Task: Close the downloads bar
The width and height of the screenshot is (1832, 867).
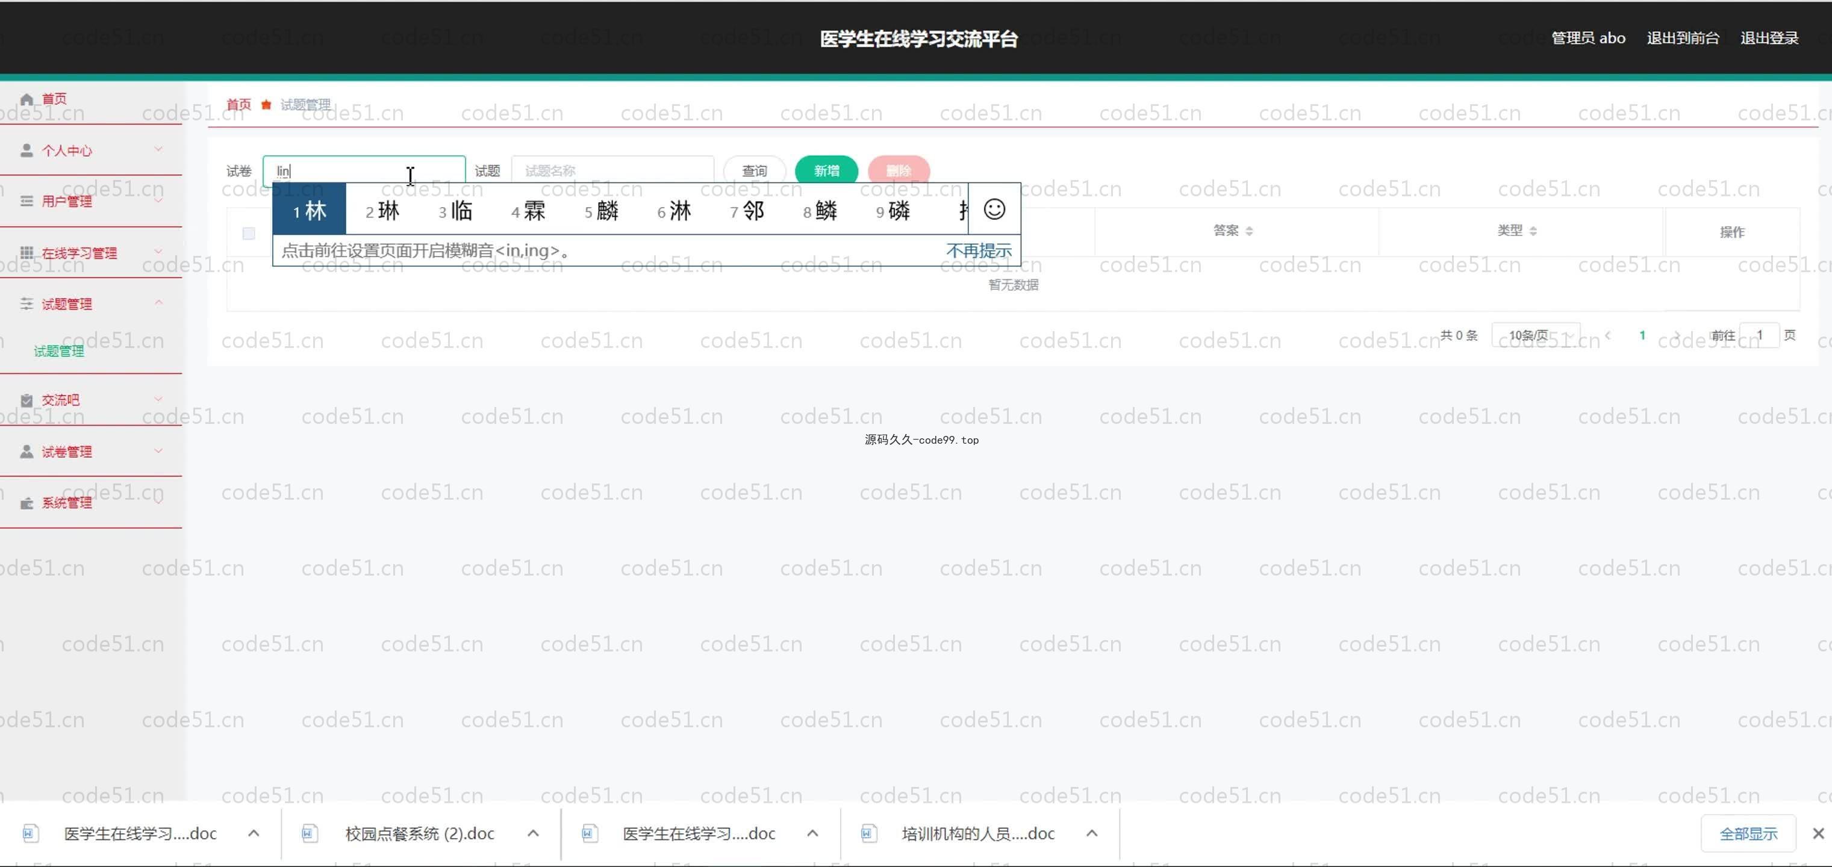Action: [x=1818, y=833]
